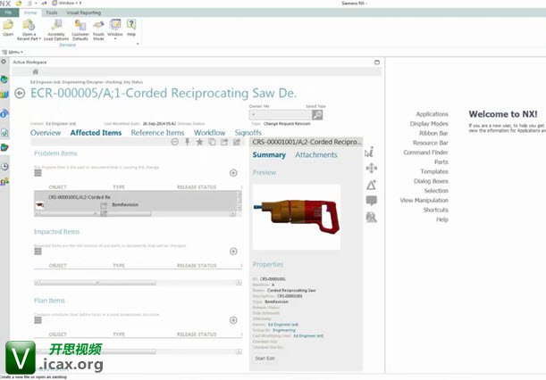Open the Command Finder link

[x=425, y=153]
